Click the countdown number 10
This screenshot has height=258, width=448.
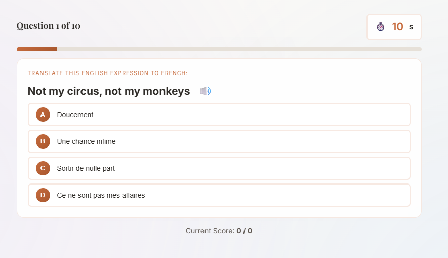click(398, 27)
